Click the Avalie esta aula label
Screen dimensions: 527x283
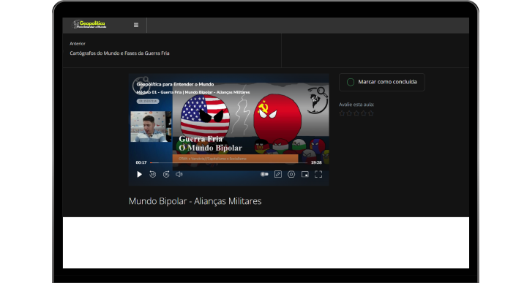[x=356, y=105]
